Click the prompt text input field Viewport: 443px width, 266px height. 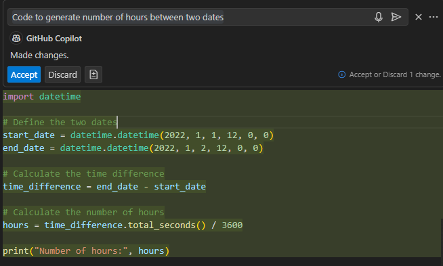[x=191, y=17]
